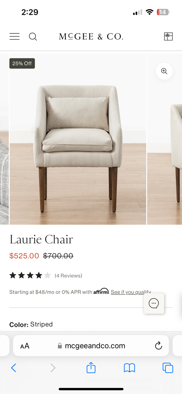This screenshot has height=394, width=182.
Task: Select the main Laurie Chair photo
Action: coord(78,139)
